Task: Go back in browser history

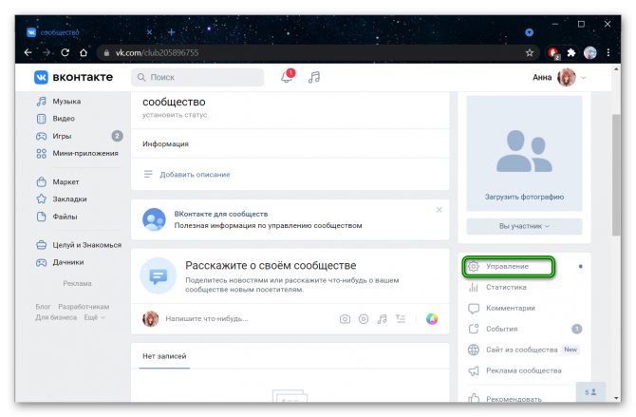Action: pyautogui.click(x=28, y=53)
